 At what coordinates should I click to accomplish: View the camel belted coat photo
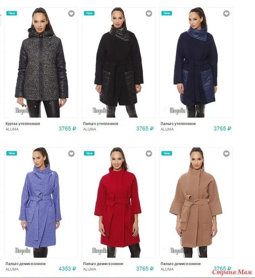[196, 203]
